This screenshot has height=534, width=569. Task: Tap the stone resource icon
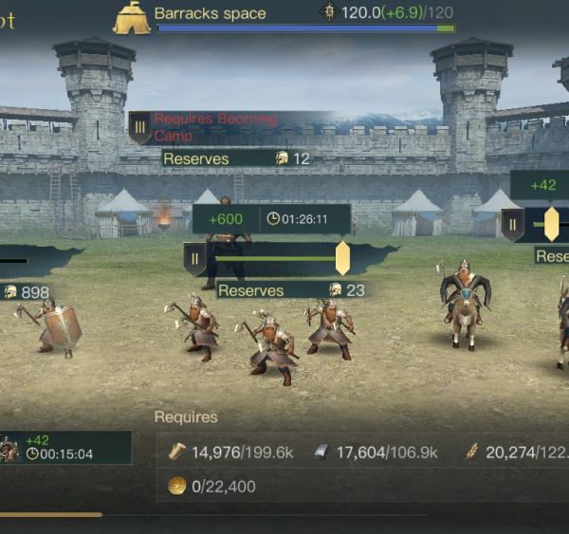tap(321, 452)
